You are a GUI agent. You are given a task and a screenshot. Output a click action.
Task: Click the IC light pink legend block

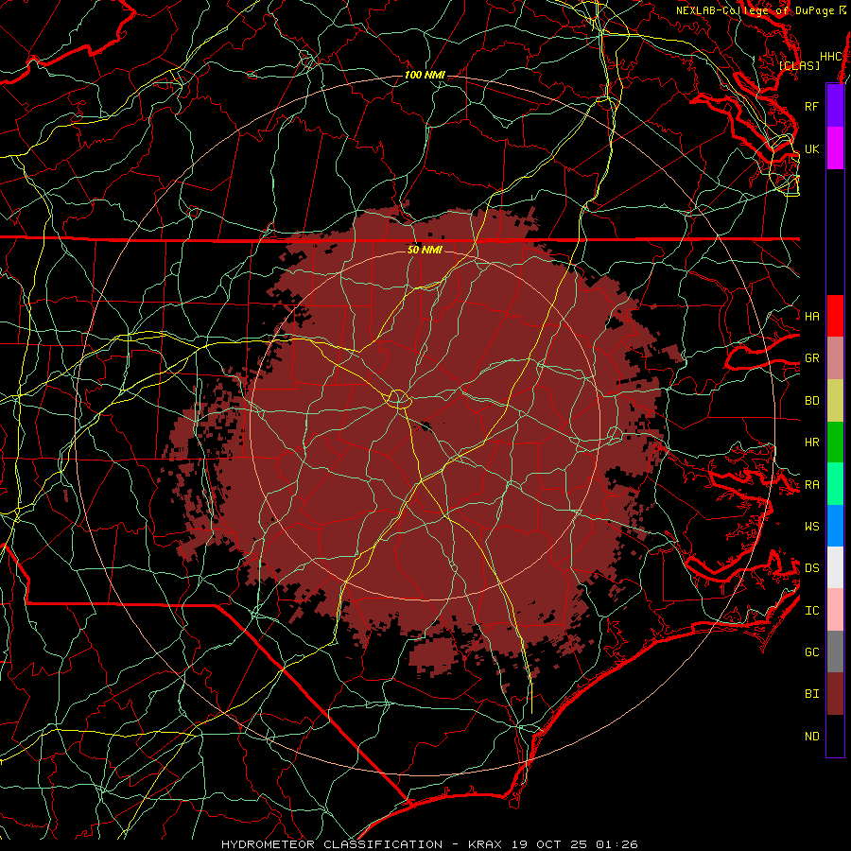click(x=835, y=610)
